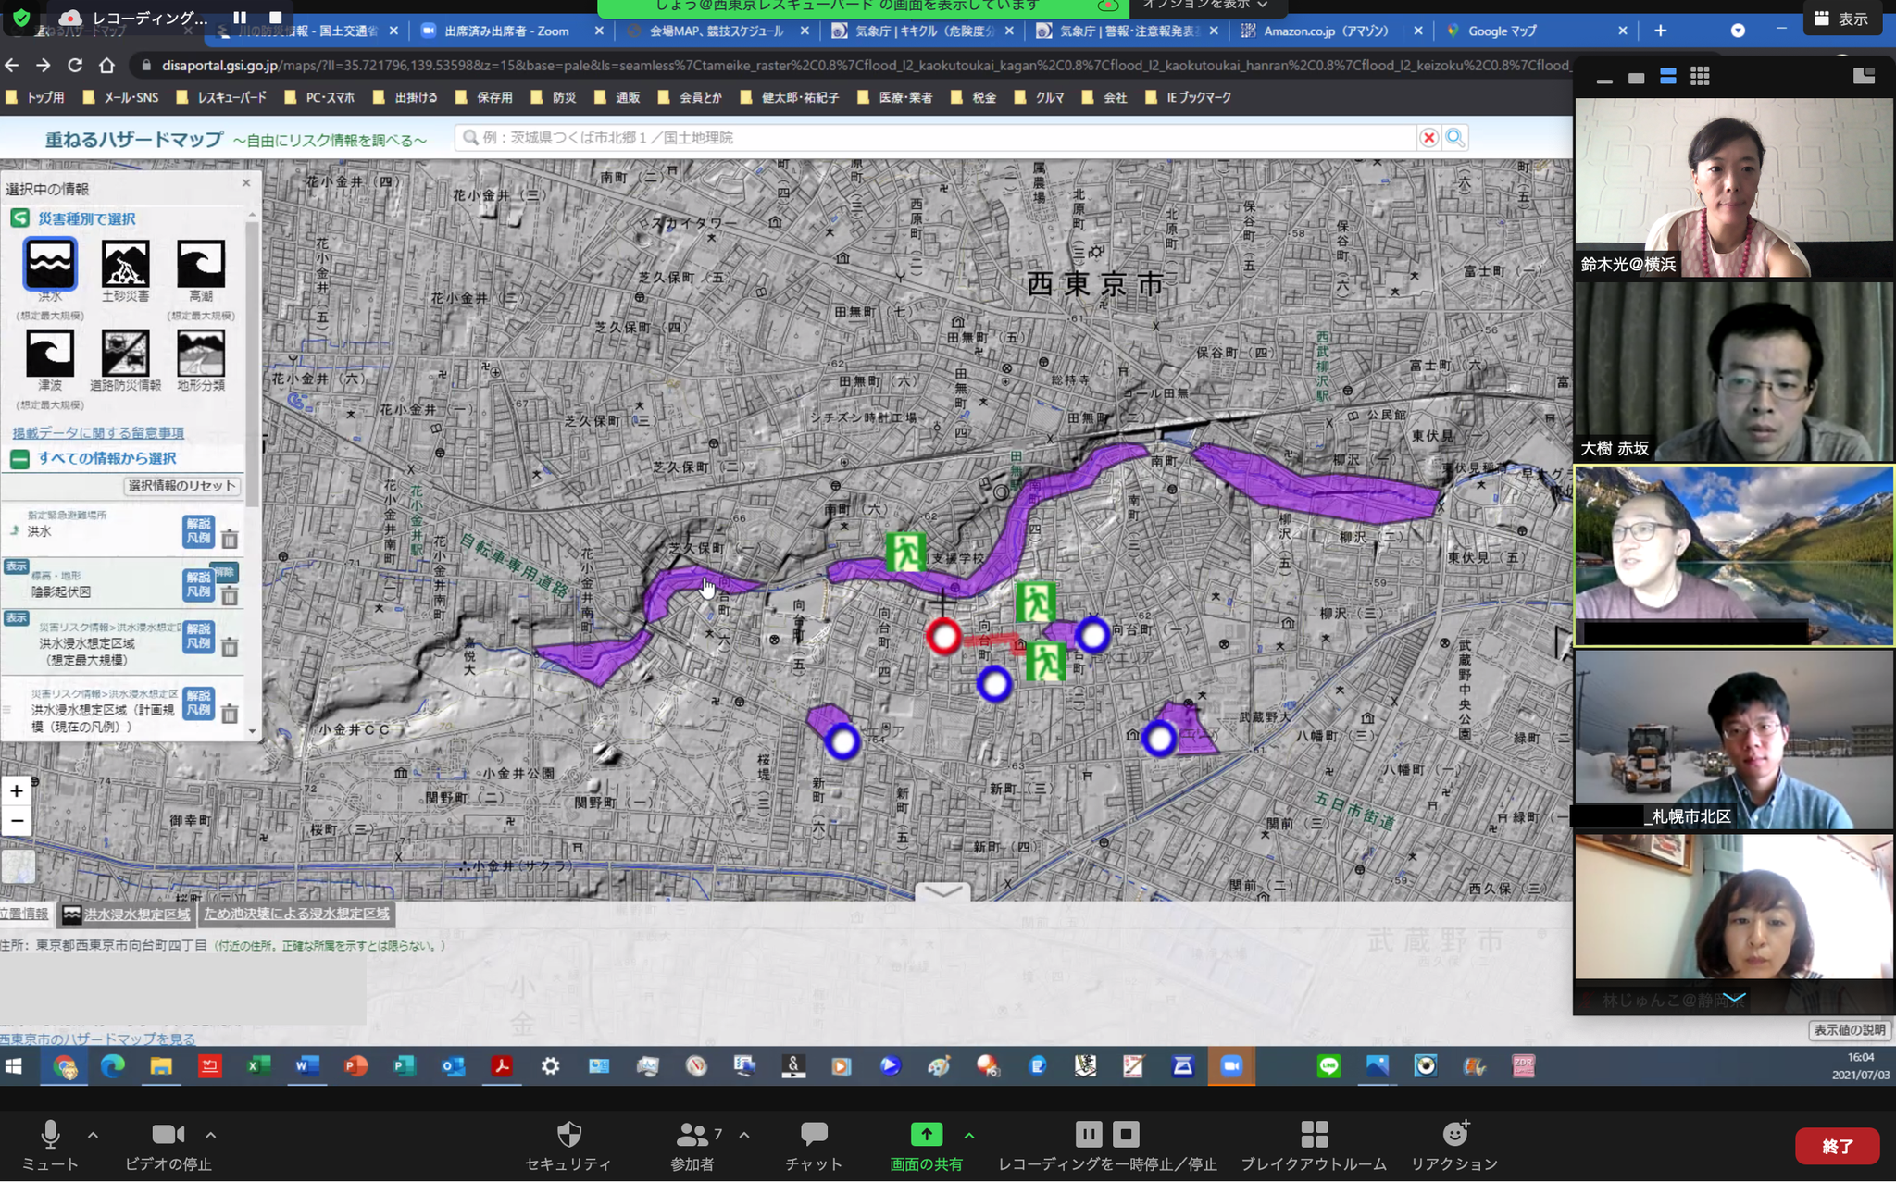Select 洪水浸水想定区域 bottom tab
The width and height of the screenshot is (1896, 1182).
(128, 914)
